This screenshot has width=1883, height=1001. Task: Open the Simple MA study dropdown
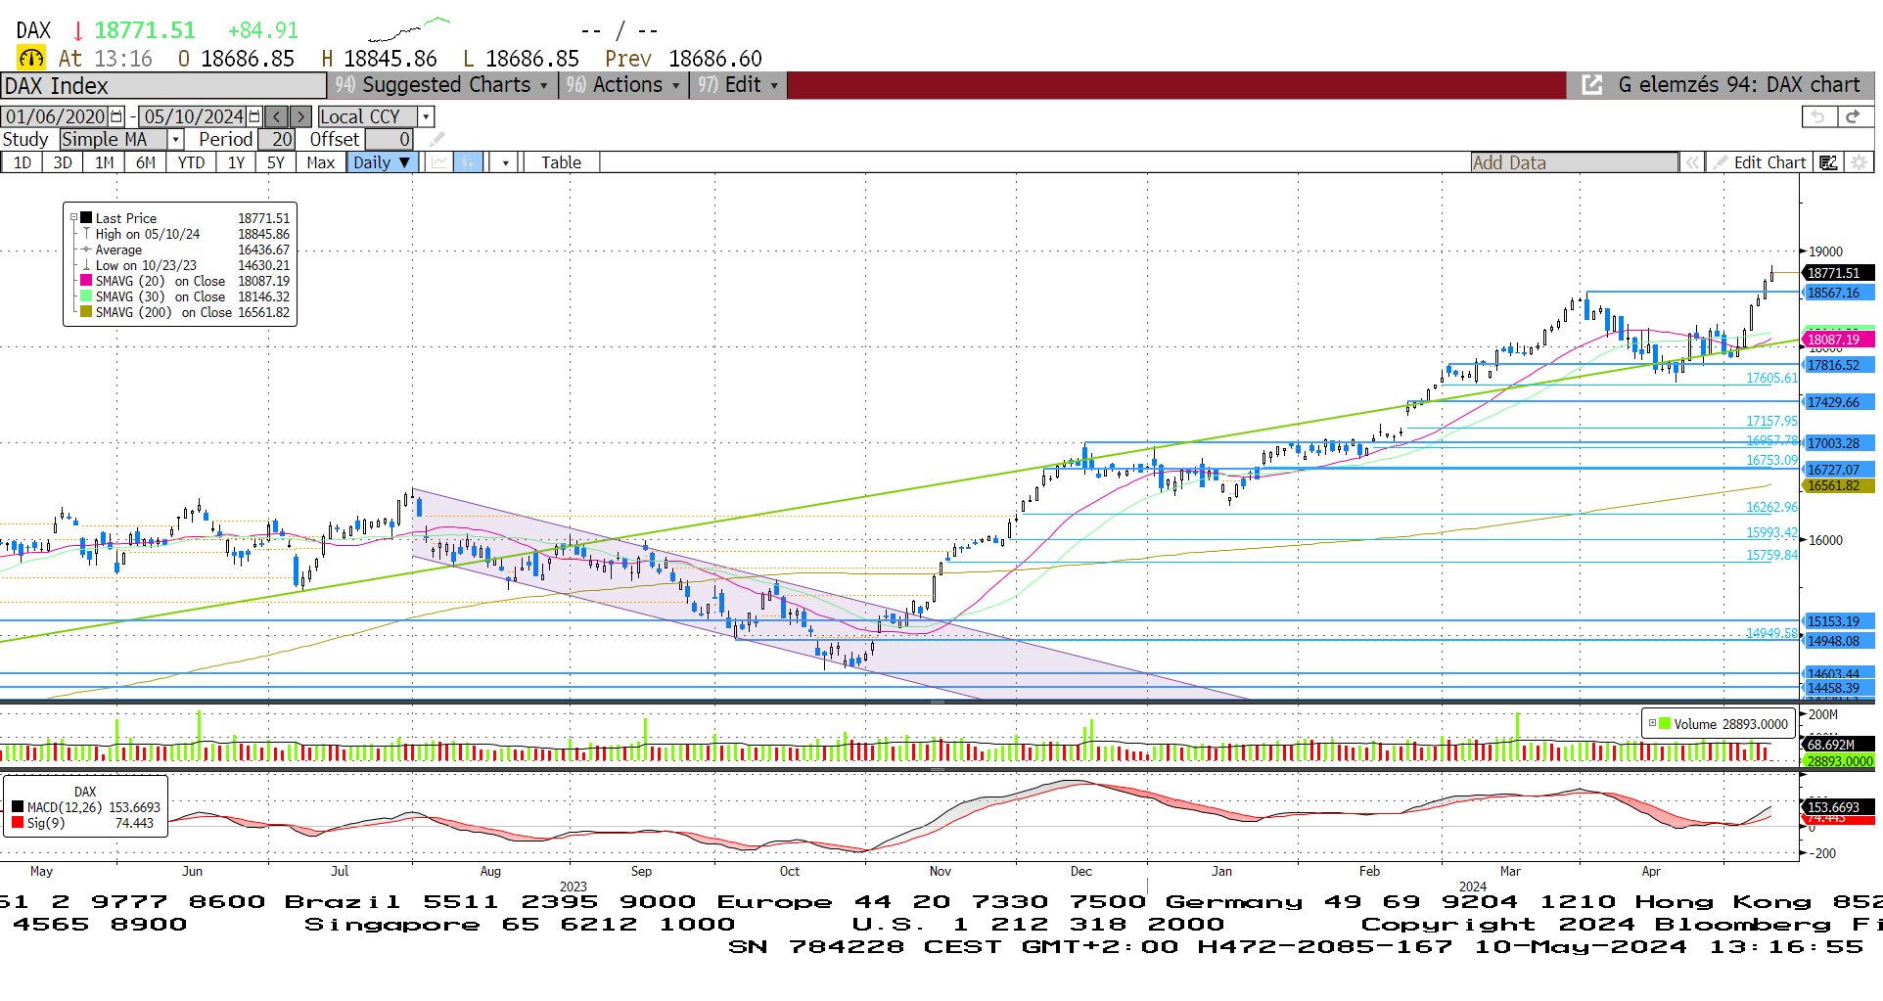(175, 140)
